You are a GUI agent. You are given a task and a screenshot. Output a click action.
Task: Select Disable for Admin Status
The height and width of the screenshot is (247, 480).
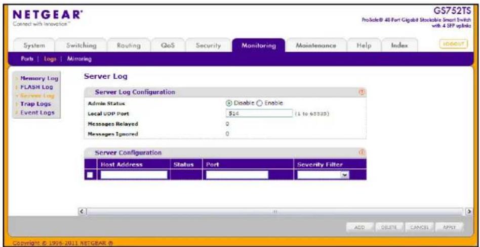(228, 103)
